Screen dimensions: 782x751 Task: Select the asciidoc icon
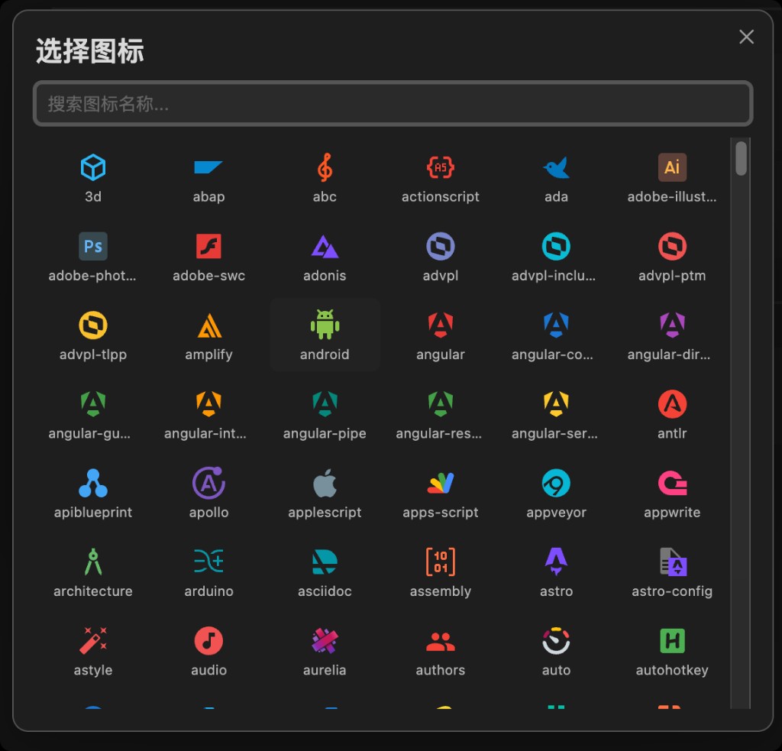pyautogui.click(x=325, y=562)
